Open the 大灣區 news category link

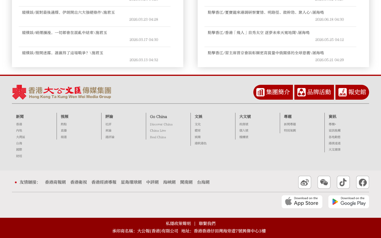coord(21,137)
